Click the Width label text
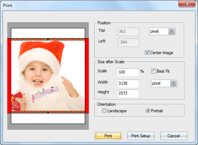198x145 pixels. click(103, 82)
